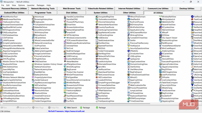Click the up-arrow Package button
The image size is (202, 113).
(x=84, y=107)
